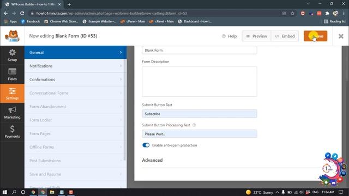Open the Windows Start menu

(5, 192)
